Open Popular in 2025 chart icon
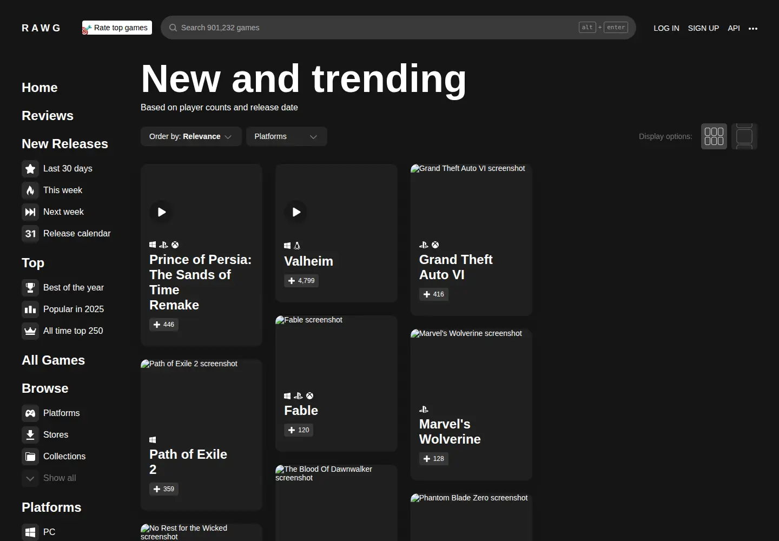Image resolution: width=779 pixels, height=541 pixels. (30, 309)
